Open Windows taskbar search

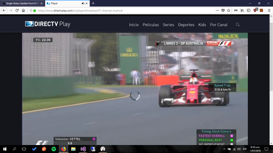click(x=14, y=149)
